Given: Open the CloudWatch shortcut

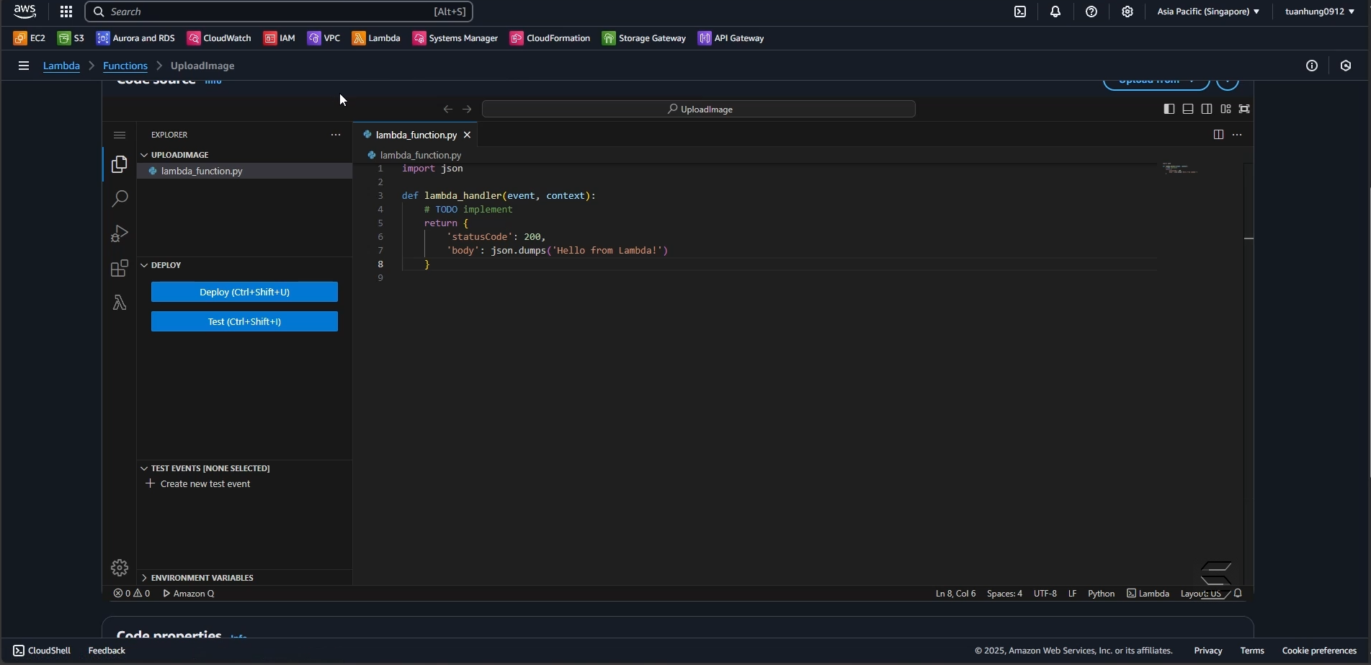Looking at the screenshot, I should (x=220, y=38).
